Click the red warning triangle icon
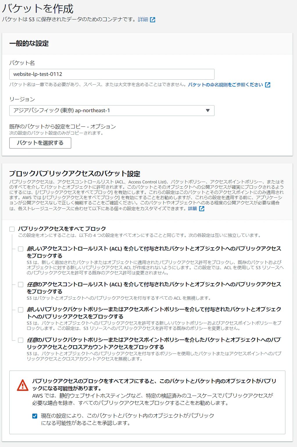This screenshot has width=297, height=447. pyautogui.click(x=23, y=385)
